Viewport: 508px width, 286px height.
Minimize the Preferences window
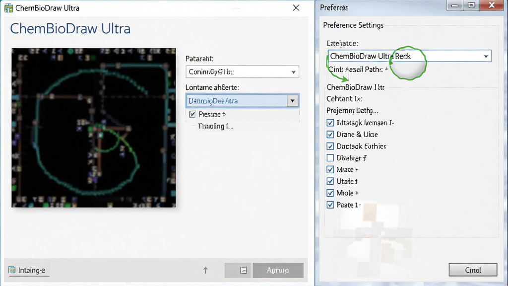click(454, 5)
